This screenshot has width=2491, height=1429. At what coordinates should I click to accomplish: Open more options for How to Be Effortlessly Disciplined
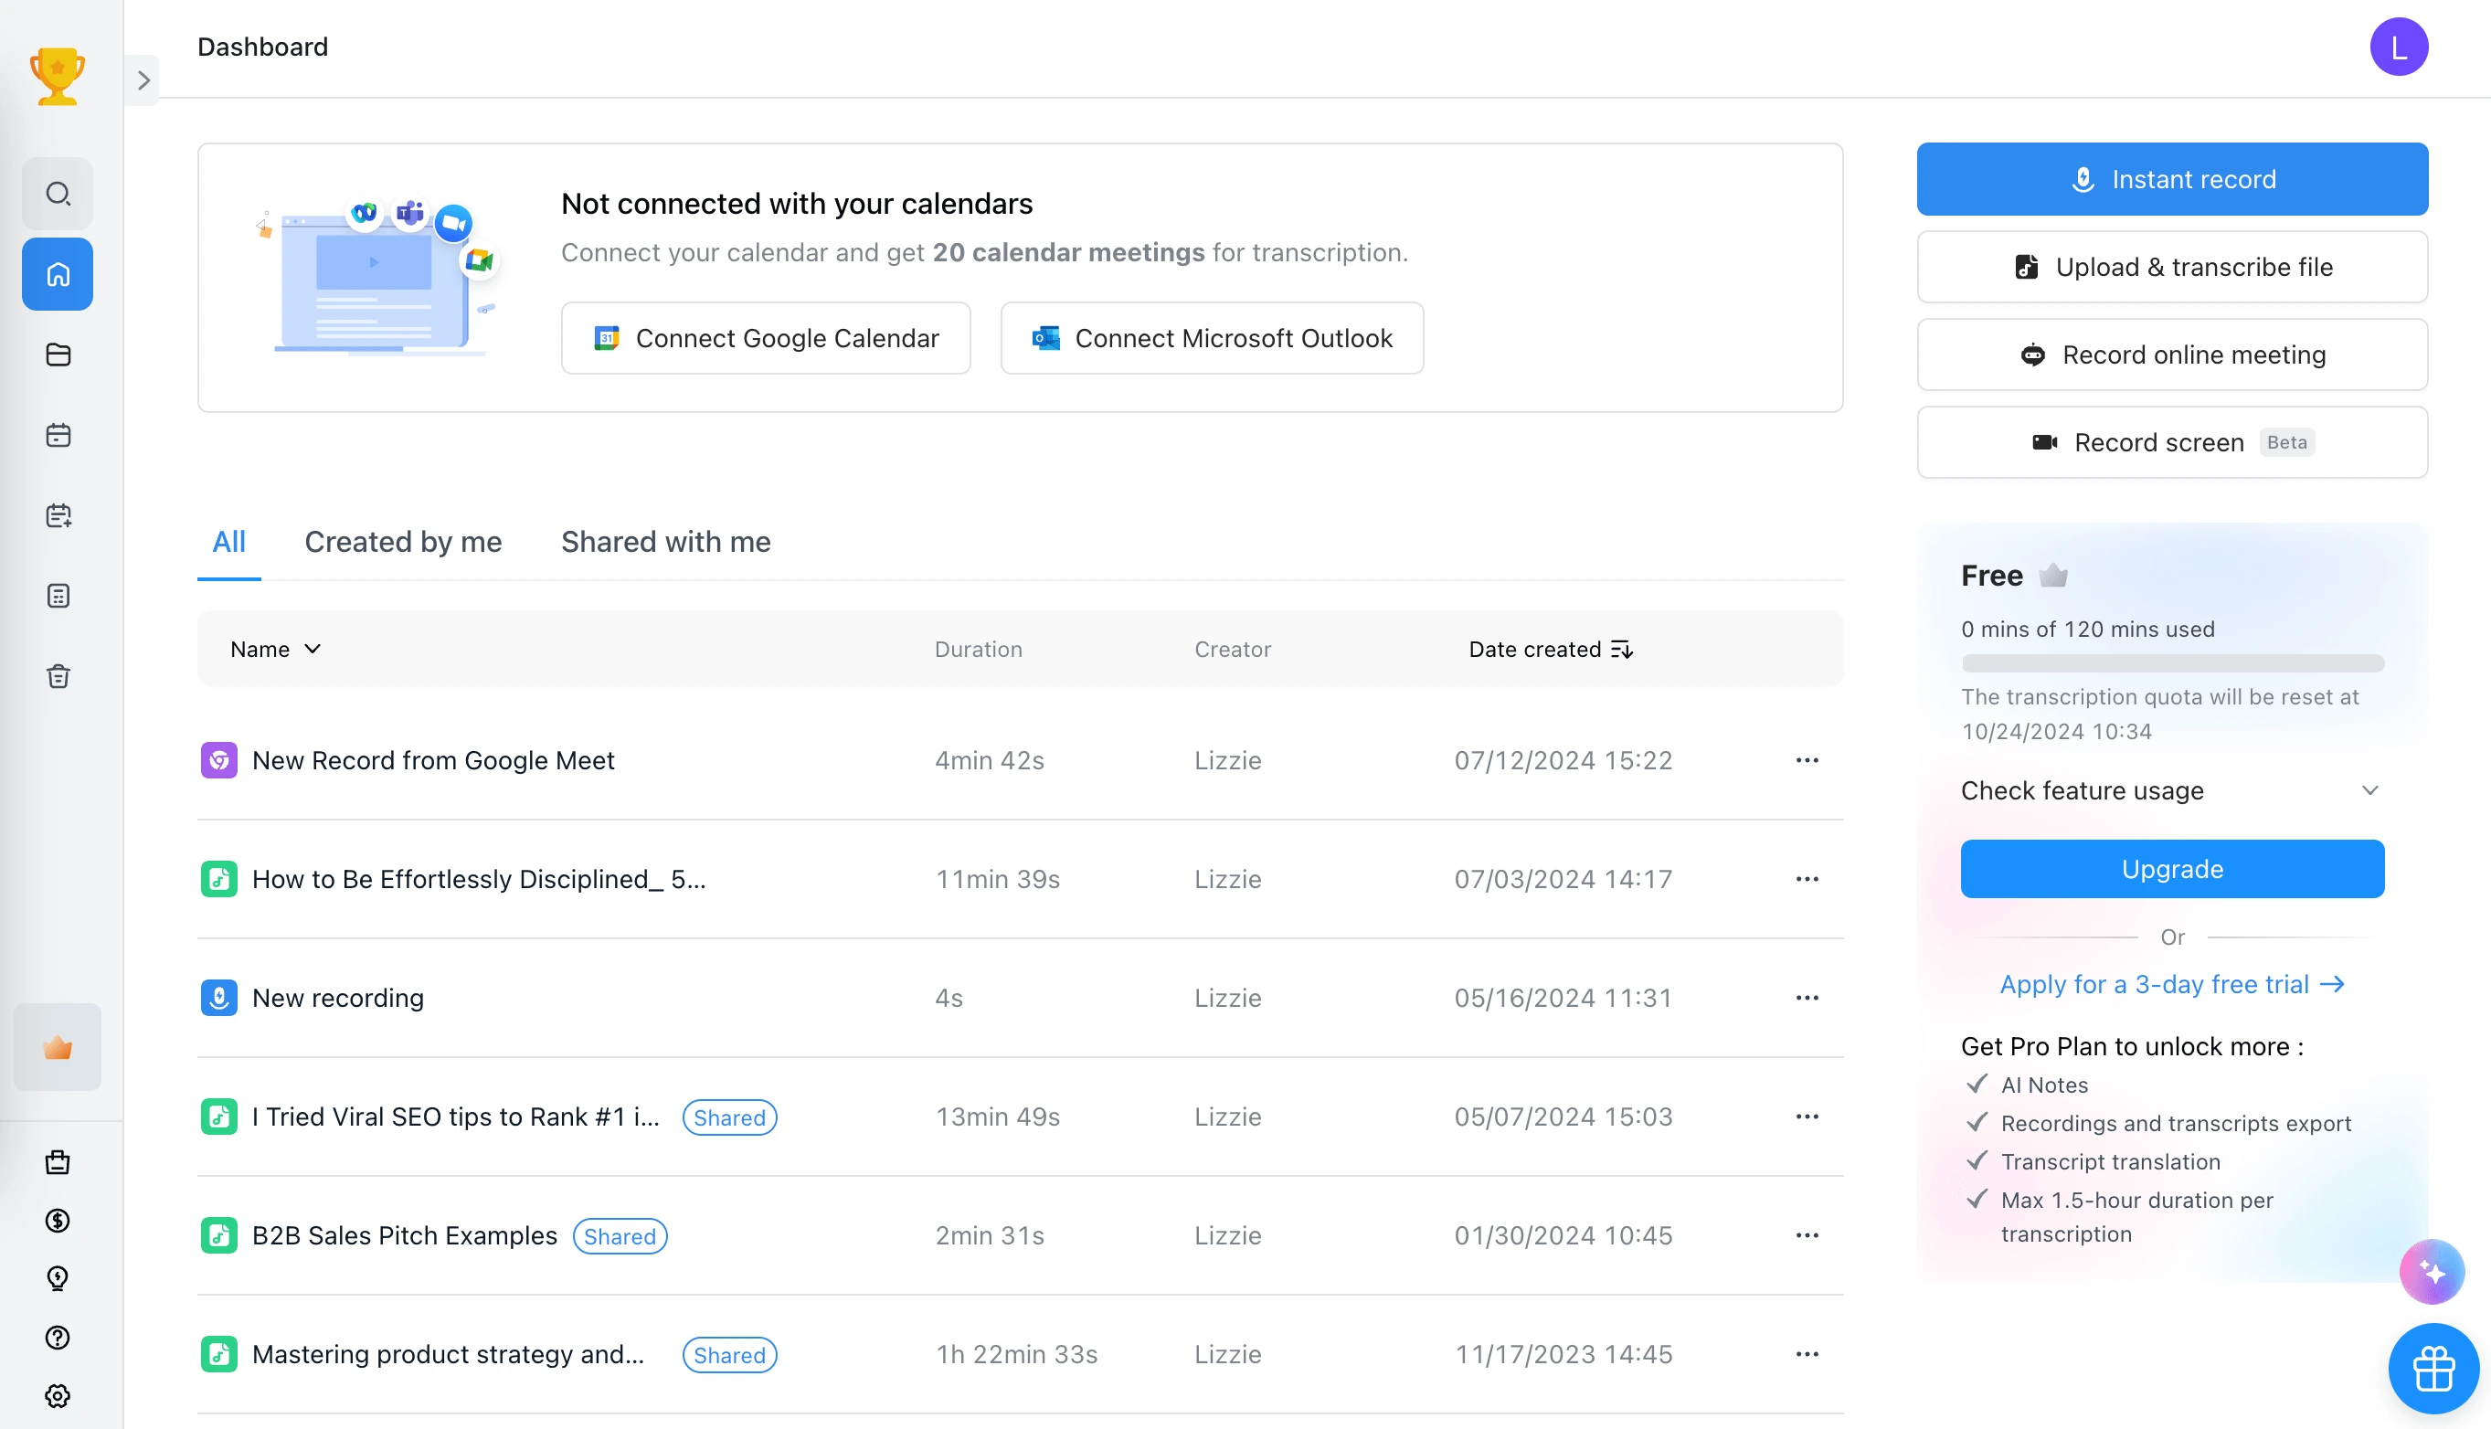[x=1807, y=879]
